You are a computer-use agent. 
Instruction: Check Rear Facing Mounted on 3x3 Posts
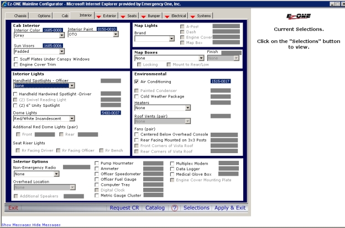pos(137,140)
